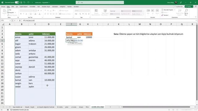Click the fx Insert Function icon

[x=20, y=21]
